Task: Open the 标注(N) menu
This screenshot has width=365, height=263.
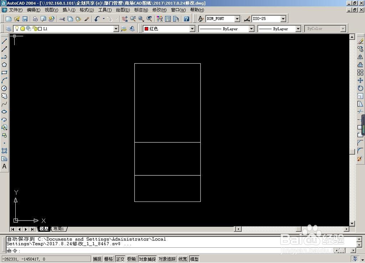Action: 141,10
